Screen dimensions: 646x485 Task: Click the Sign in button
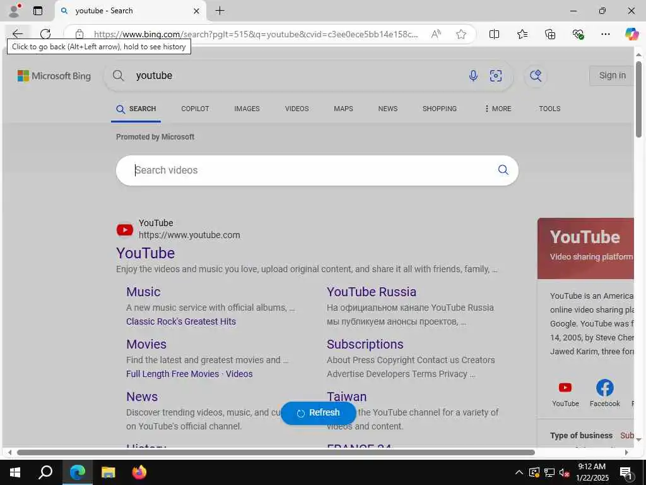pos(612,76)
